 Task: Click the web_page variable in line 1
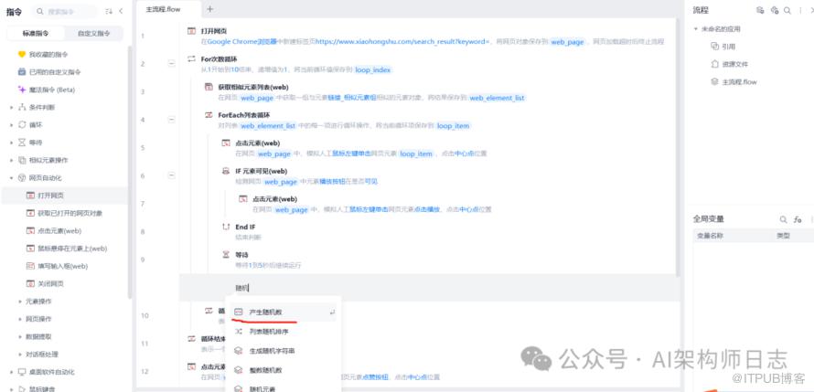click(x=567, y=42)
